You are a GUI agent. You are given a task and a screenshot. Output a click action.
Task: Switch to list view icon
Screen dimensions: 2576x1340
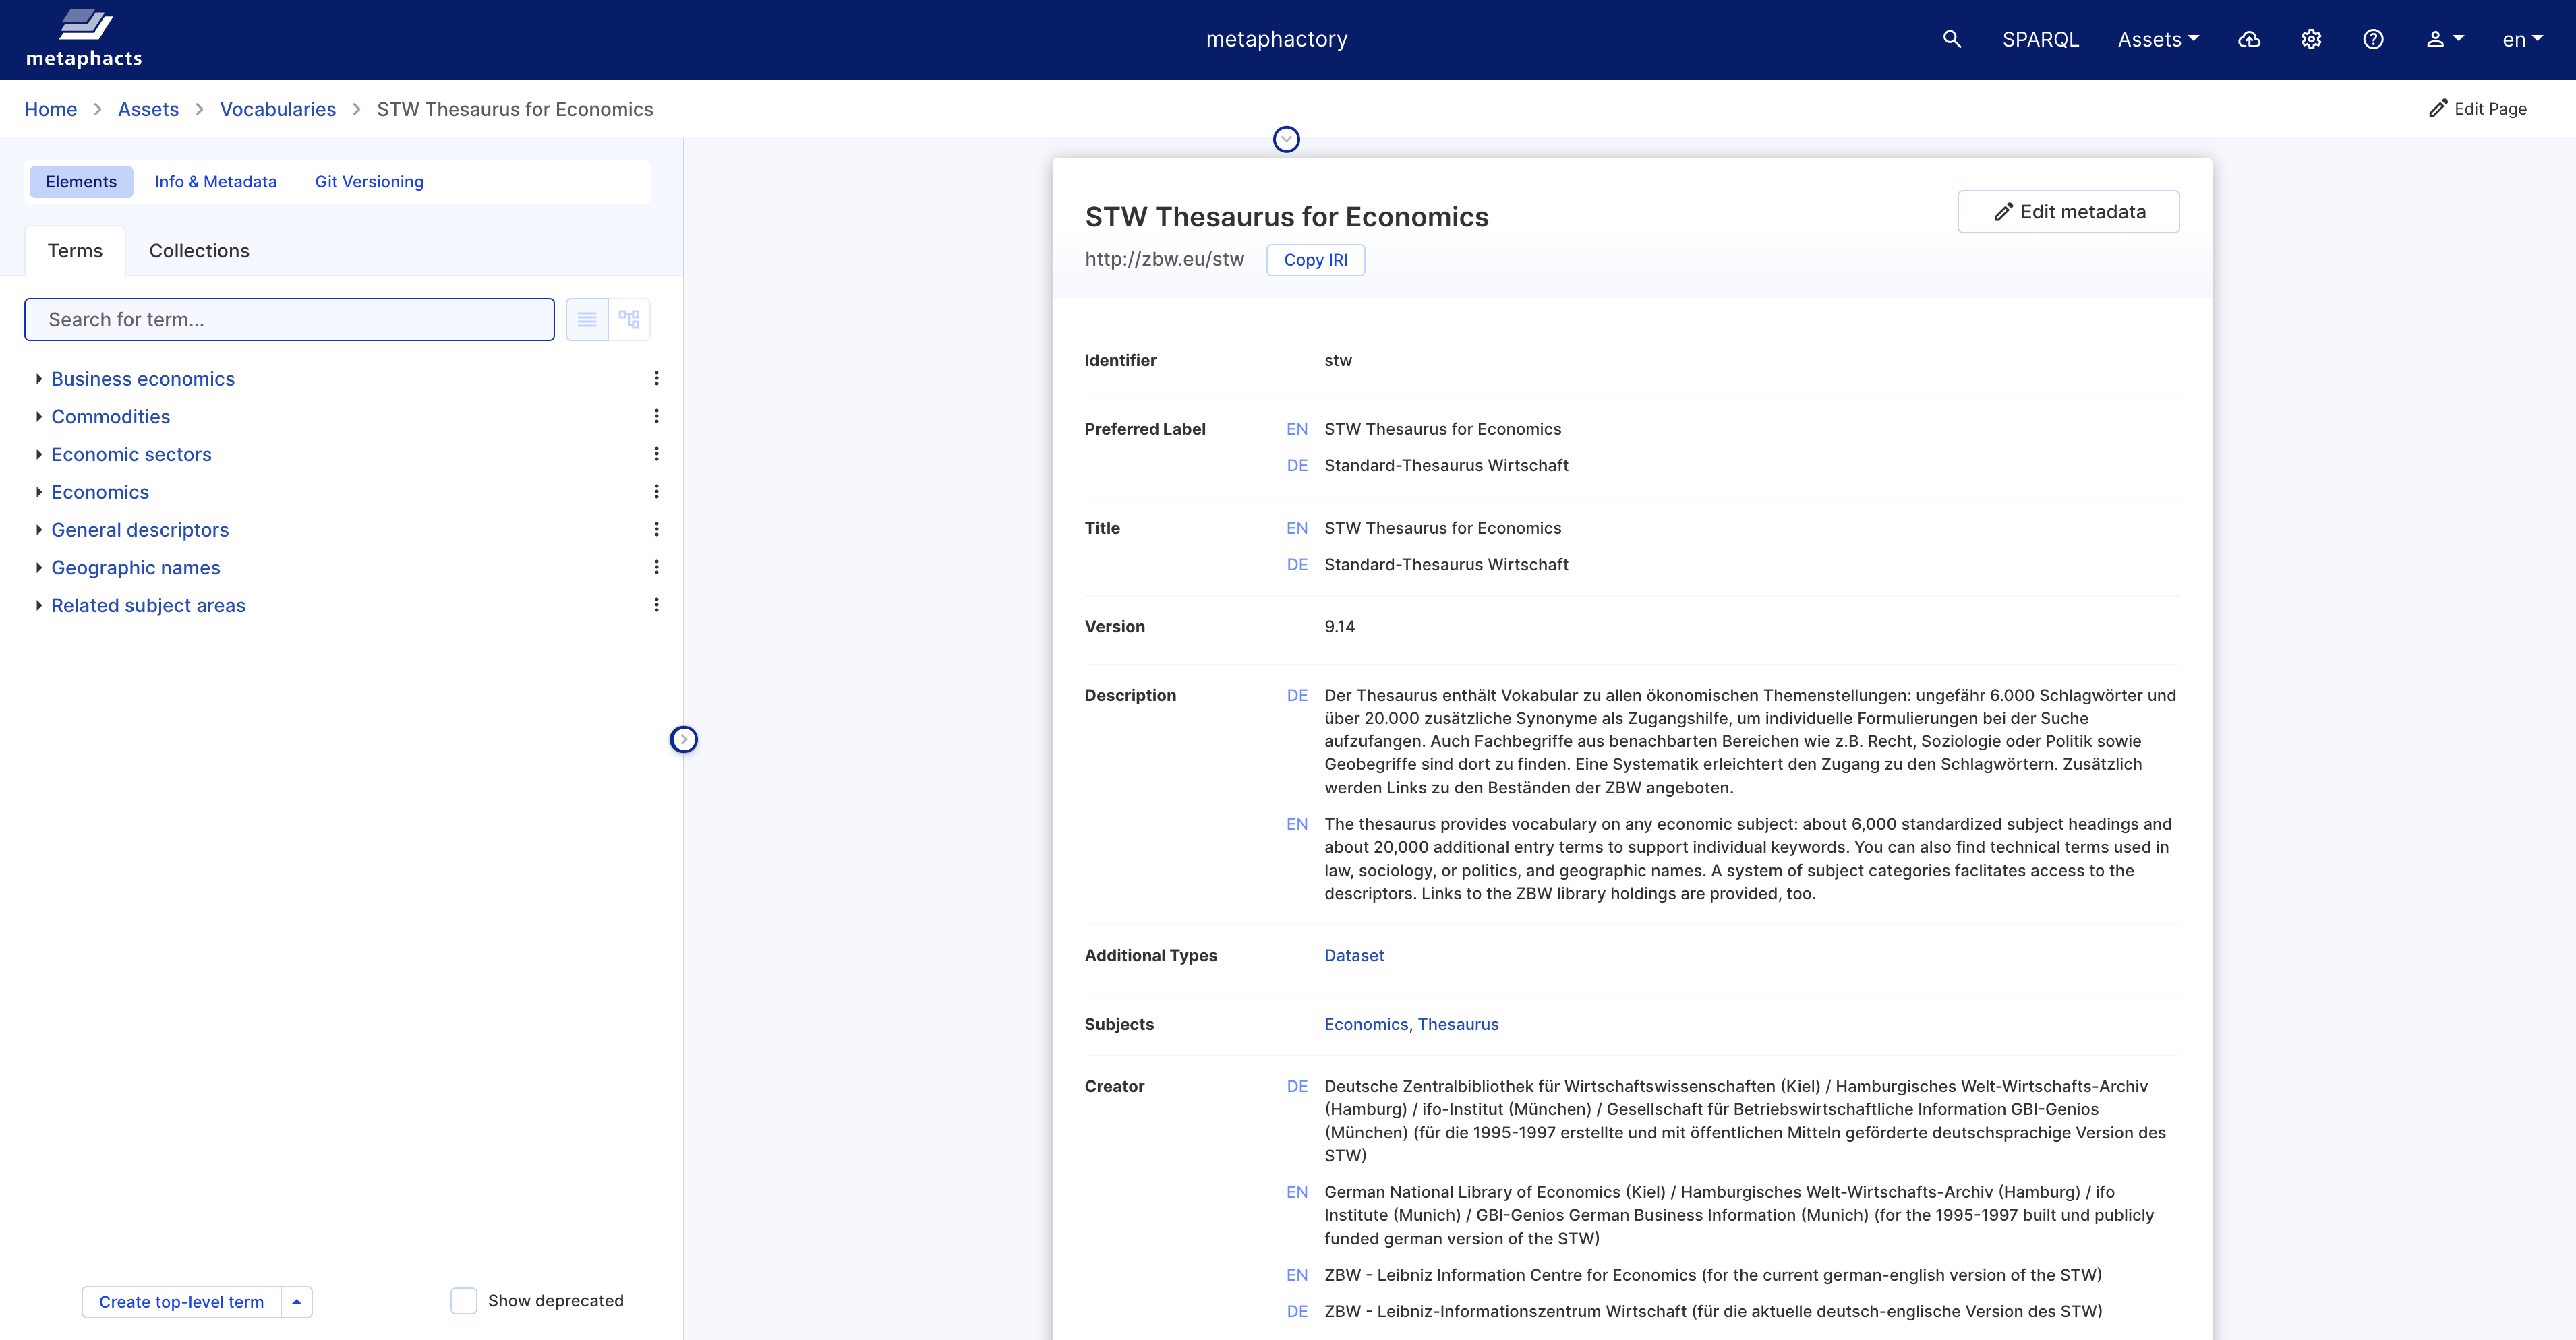pos(587,319)
